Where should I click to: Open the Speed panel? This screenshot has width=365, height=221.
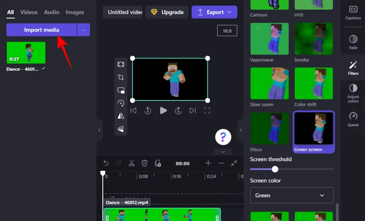coord(353,119)
